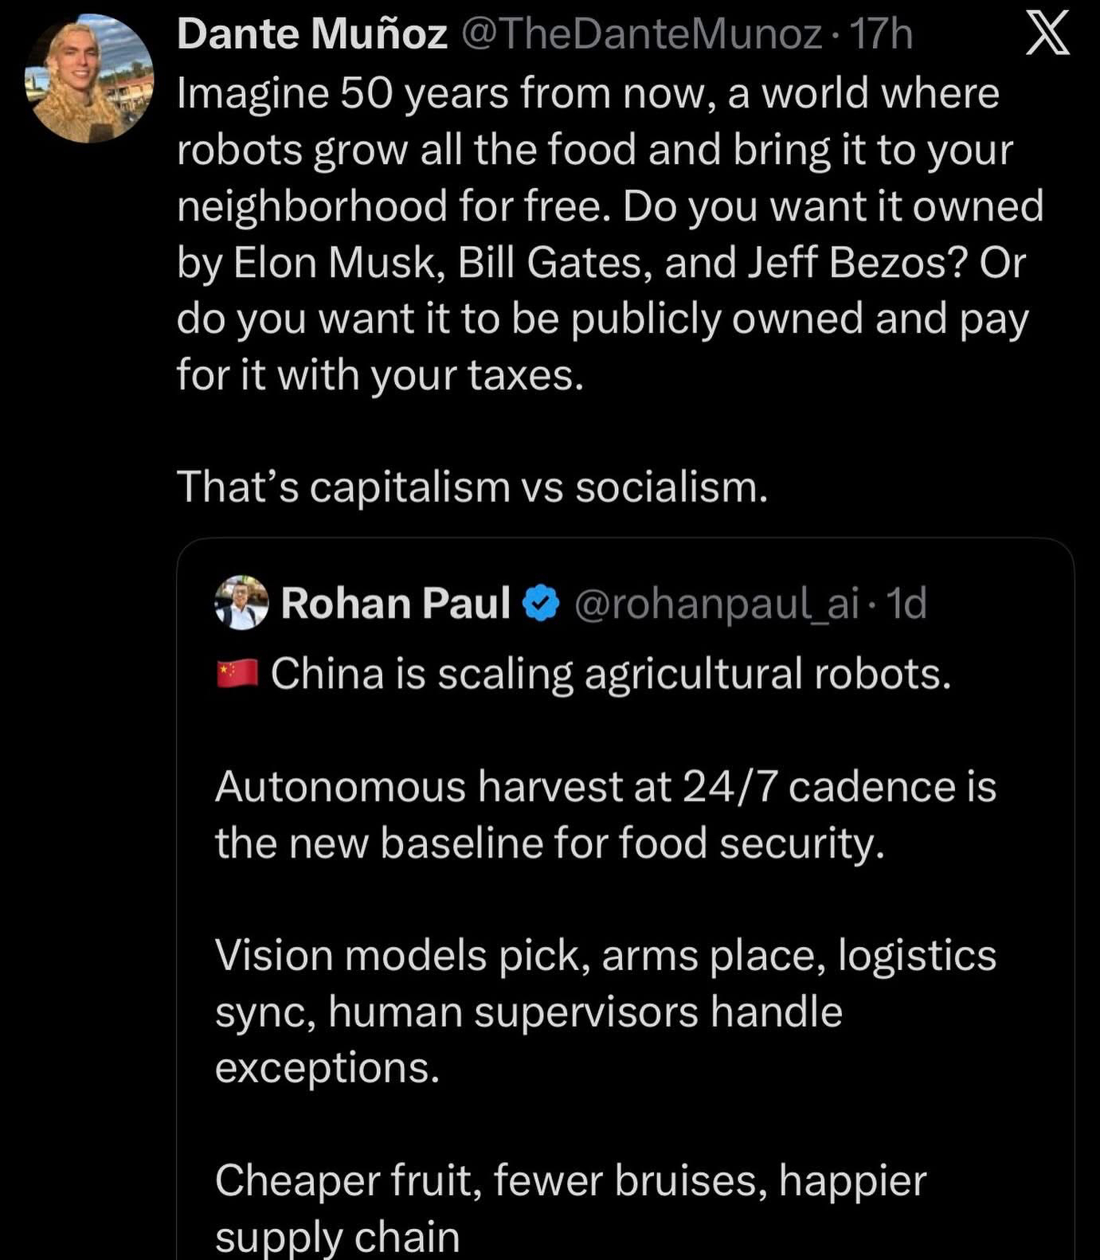The width and height of the screenshot is (1100, 1260).
Task: Click the "Autonomous harvest at 24/7 cadence" line
Action: 605,786
